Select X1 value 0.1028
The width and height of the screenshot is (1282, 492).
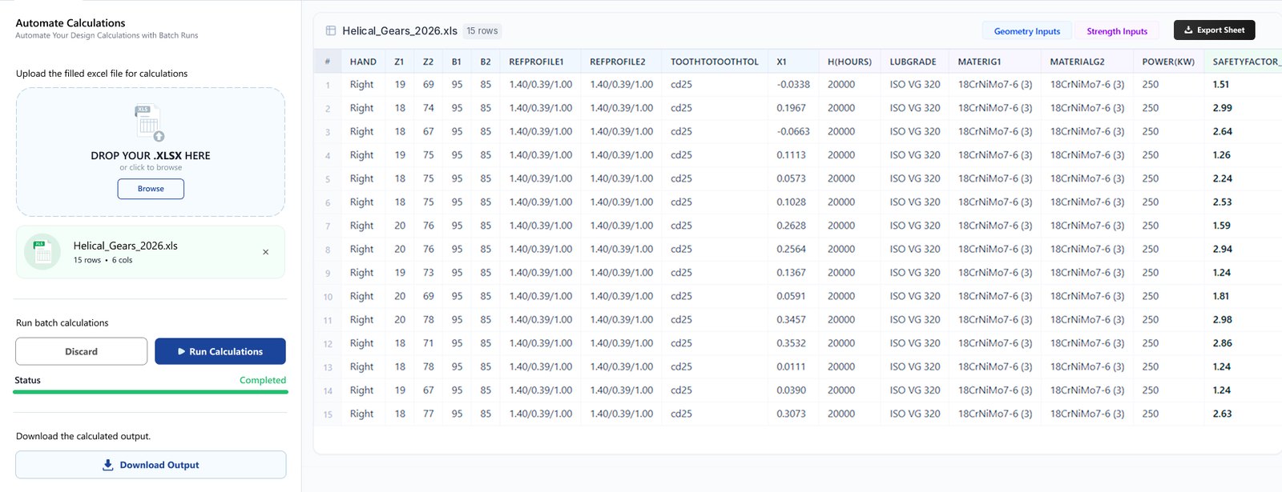(791, 202)
